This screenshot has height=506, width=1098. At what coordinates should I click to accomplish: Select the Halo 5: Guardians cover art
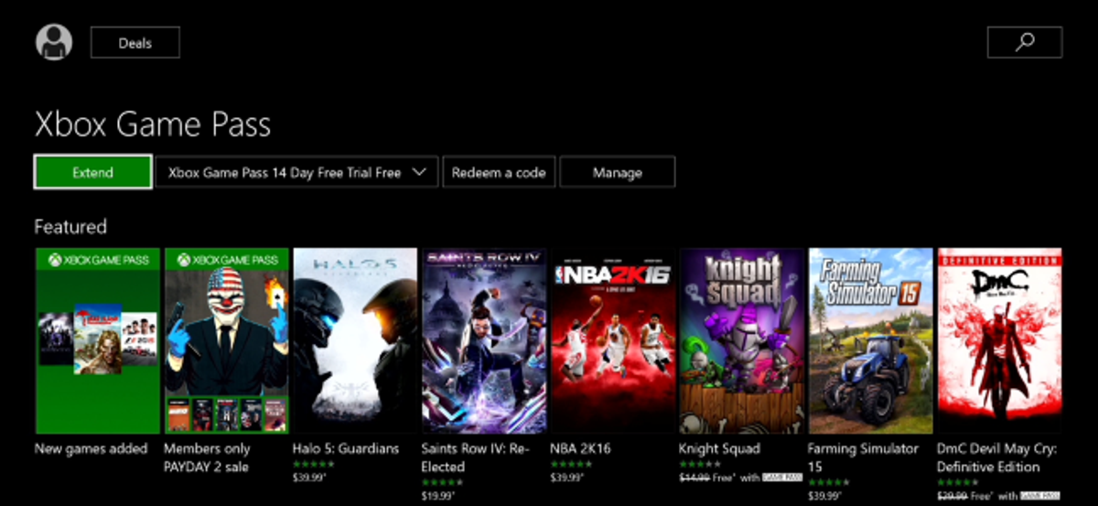(355, 340)
